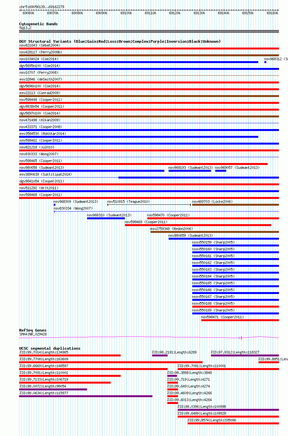
Task: Select the nssv550169 (Sharp2005) label
Action: (x=214, y=310)
